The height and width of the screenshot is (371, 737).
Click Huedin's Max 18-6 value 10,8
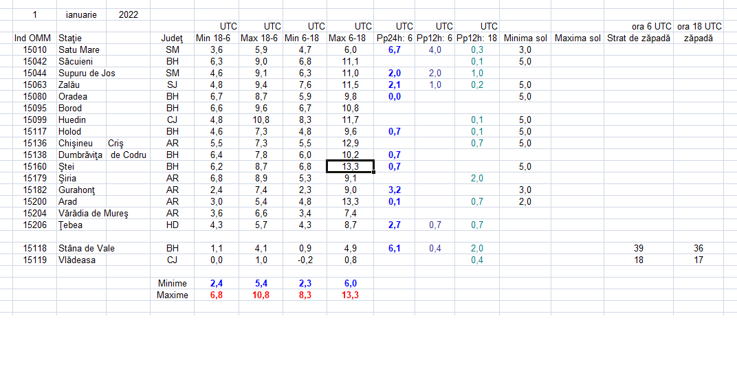[x=261, y=120]
